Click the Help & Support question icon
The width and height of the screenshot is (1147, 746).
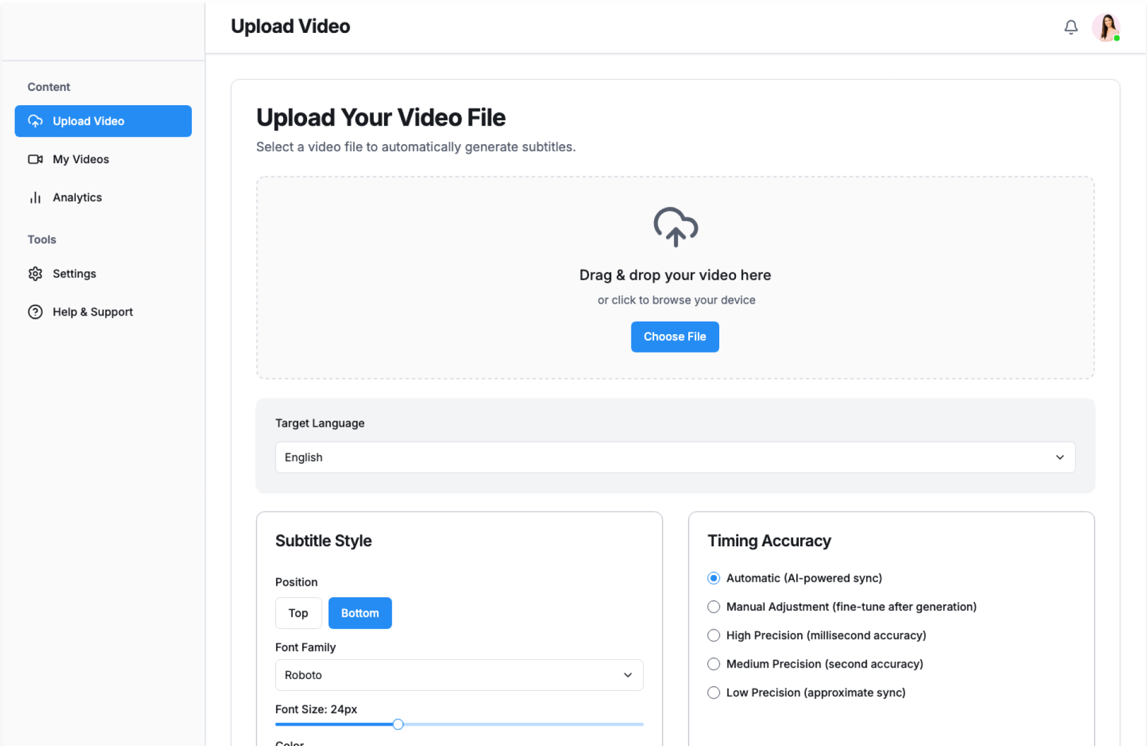[35, 312]
